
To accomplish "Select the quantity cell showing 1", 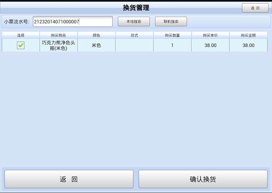I will pos(172,45).
